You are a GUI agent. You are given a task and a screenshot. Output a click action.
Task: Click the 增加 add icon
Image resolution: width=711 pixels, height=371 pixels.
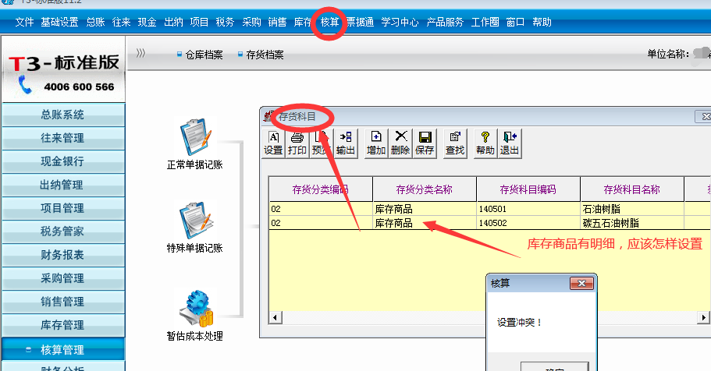click(376, 143)
